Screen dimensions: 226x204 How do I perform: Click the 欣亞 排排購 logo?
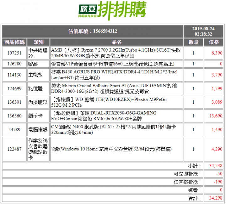tap(112, 11)
